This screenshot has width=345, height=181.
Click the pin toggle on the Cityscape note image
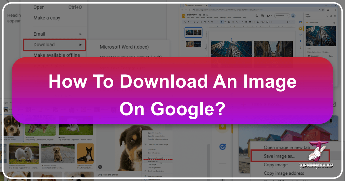pyautogui.click(x=333, y=28)
